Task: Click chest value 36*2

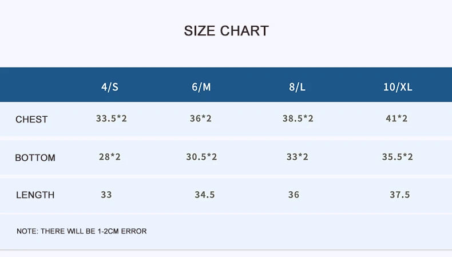Action: pos(201,119)
